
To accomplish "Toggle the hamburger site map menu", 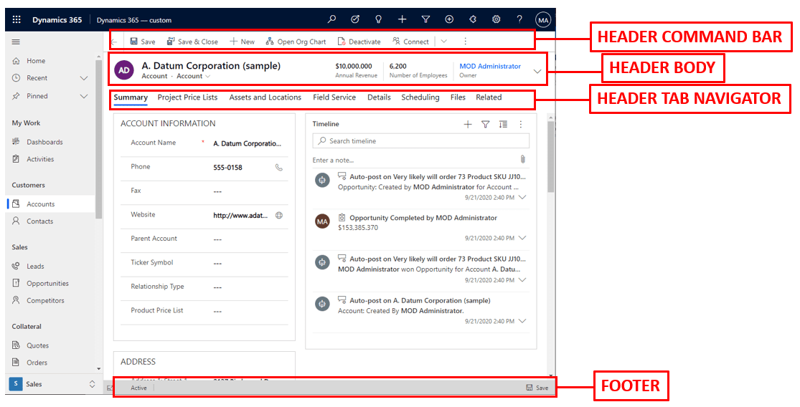I will 16,42.
